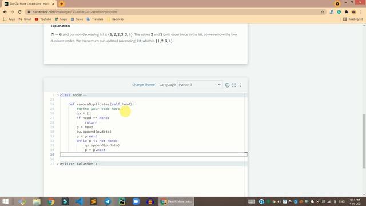
Task: Open the Gmail bookmark
Action: click(x=25, y=19)
